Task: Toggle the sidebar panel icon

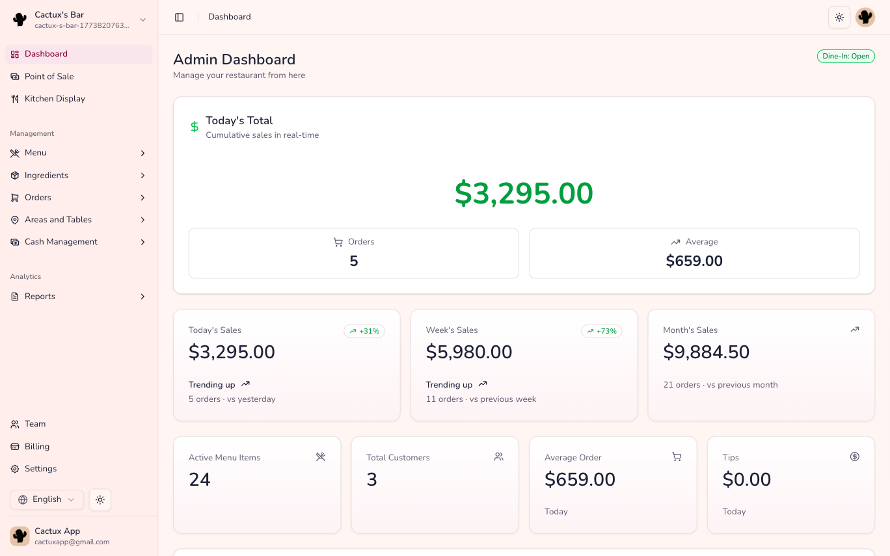Action: pyautogui.click(x=180, y=17)
